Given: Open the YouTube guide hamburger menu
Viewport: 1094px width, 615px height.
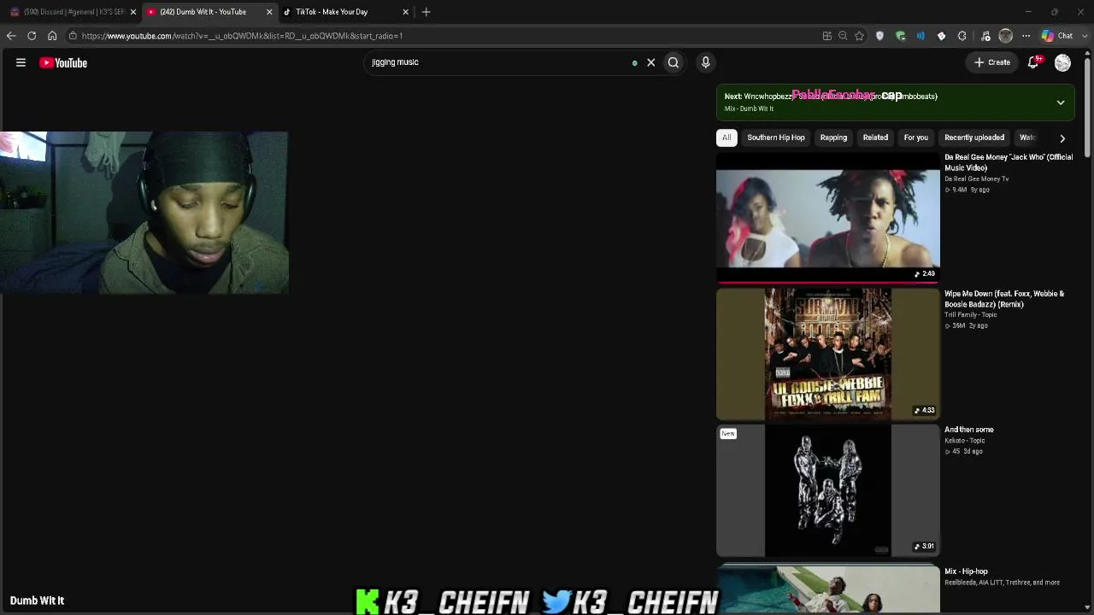Looking at the screenshot, I should tap(21, 62).
